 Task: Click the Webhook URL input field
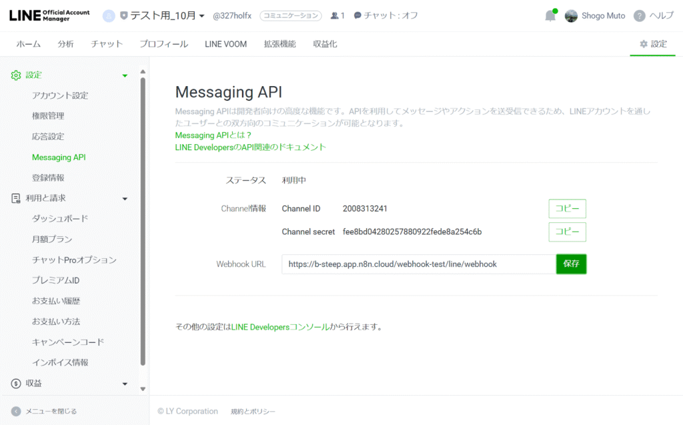coord(418,264)
